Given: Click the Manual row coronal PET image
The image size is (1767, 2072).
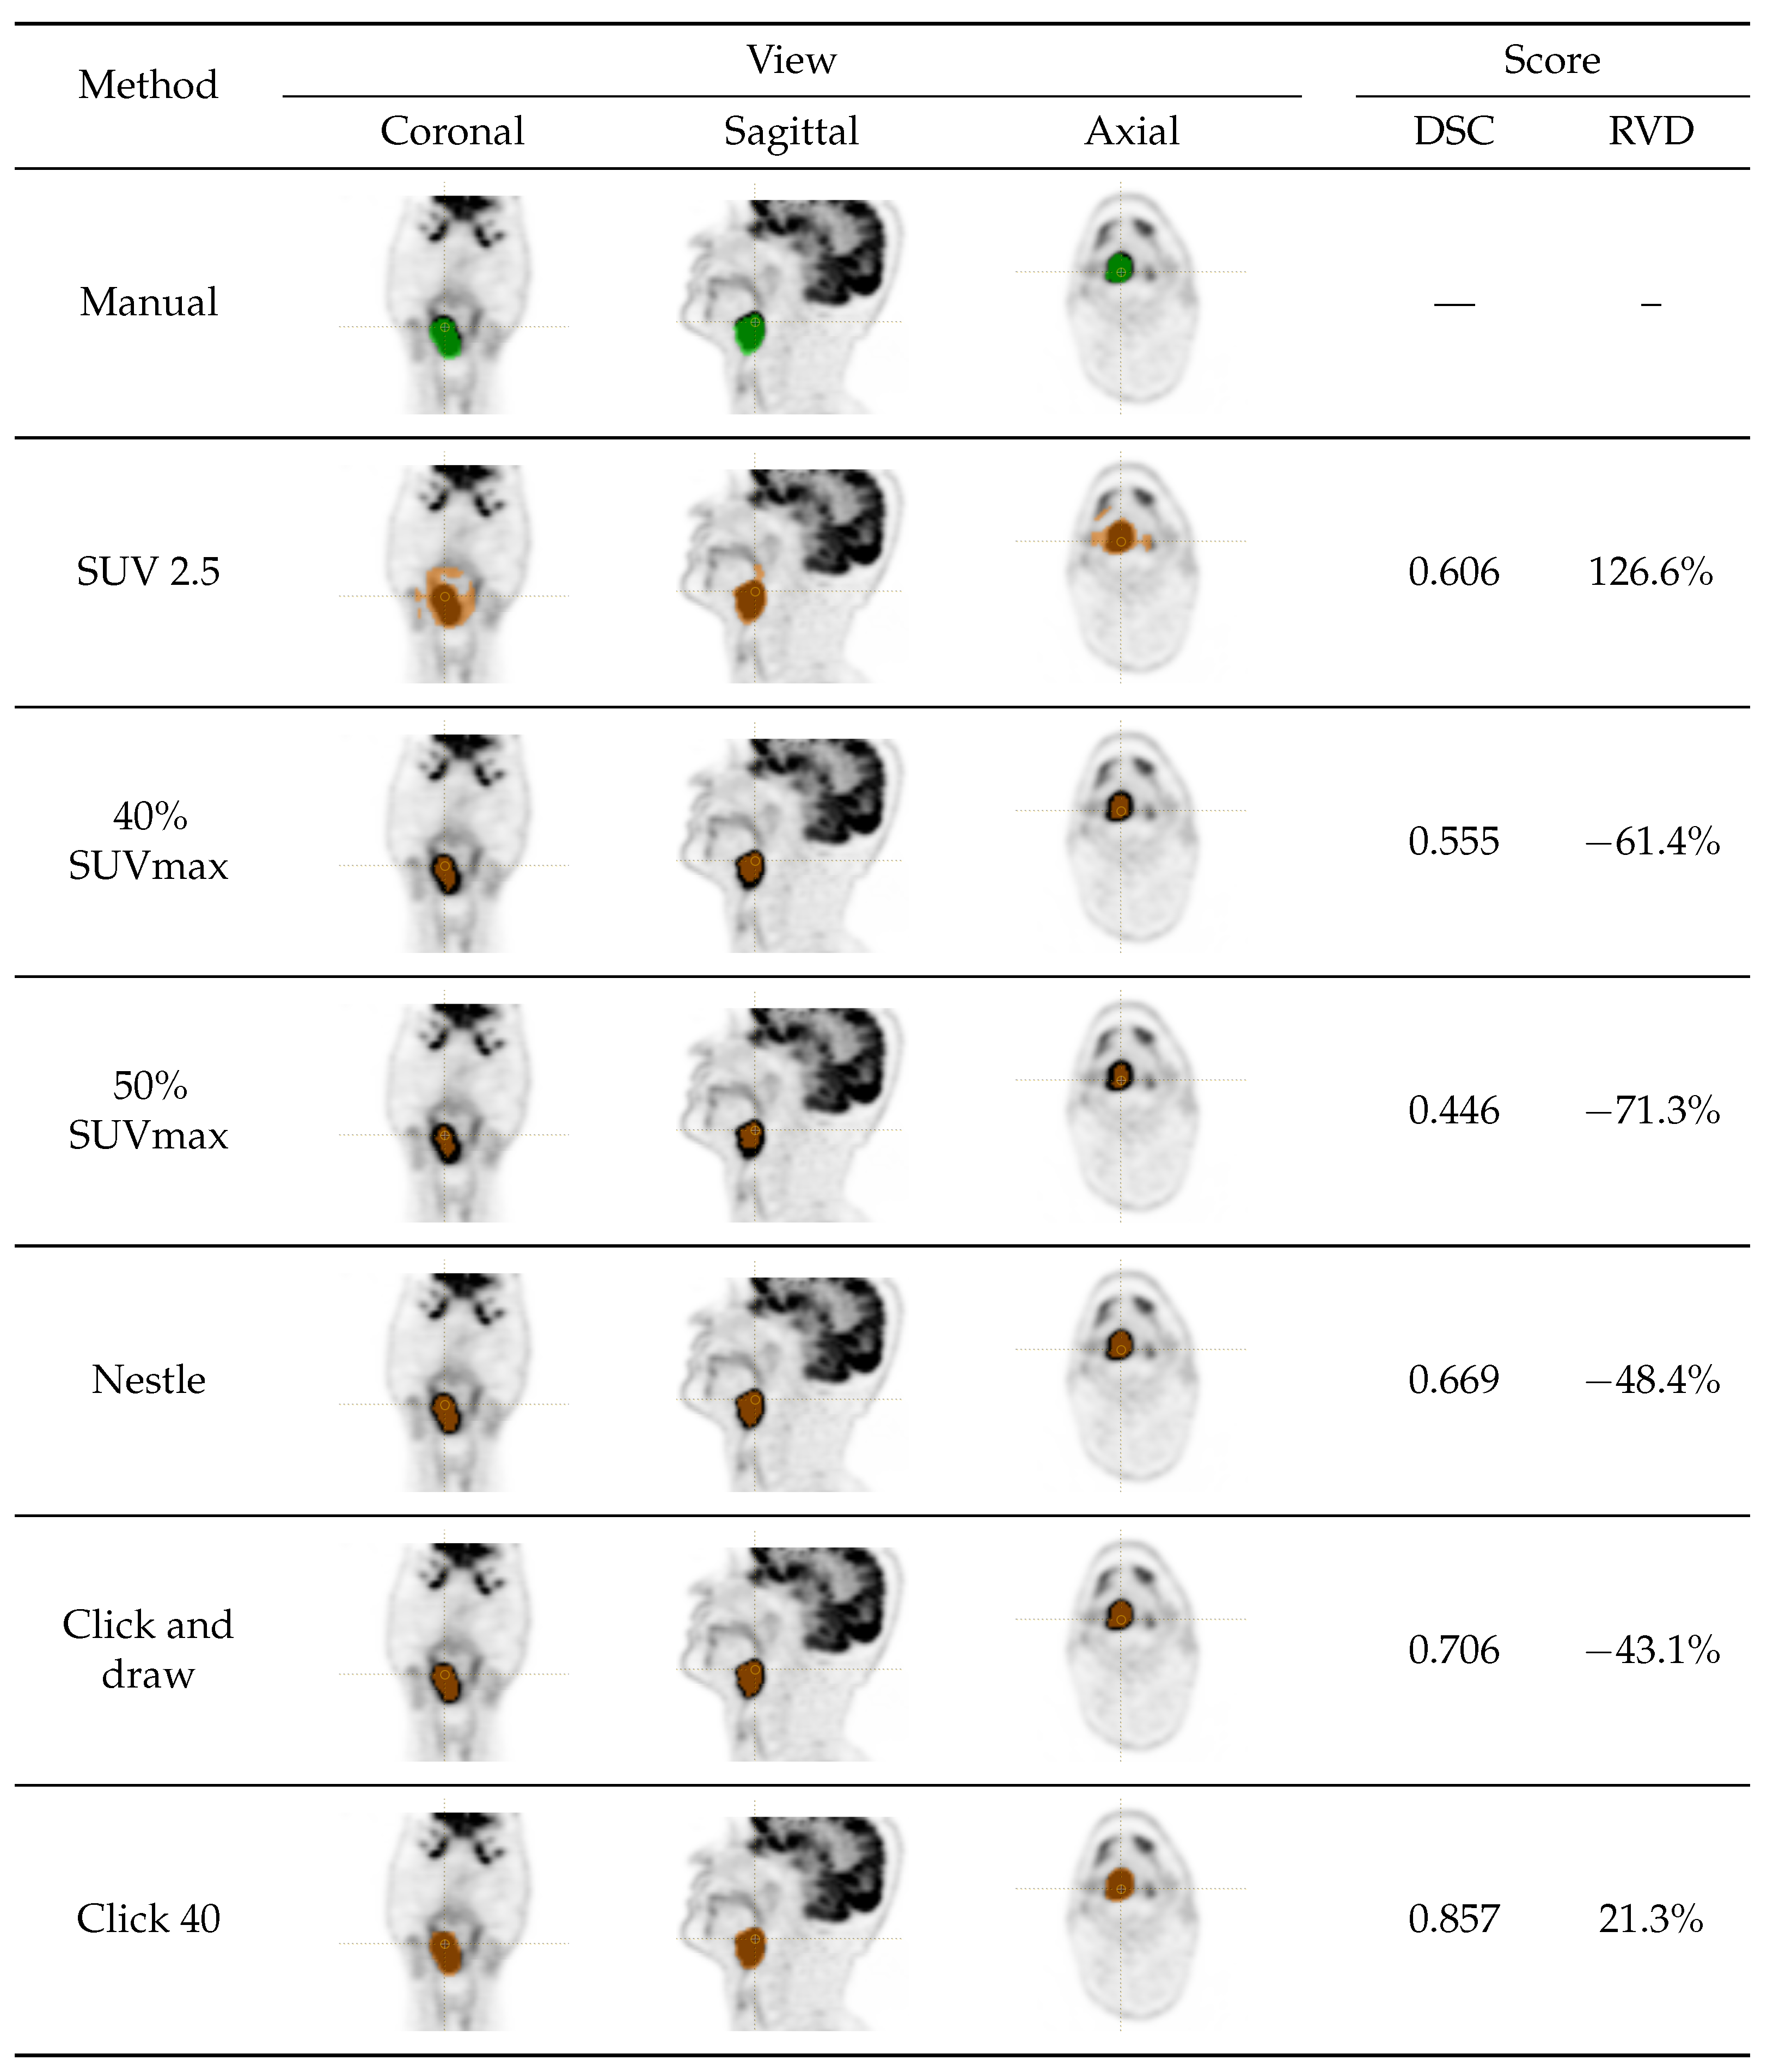Looking at the screenshot, I should tap(453, 304).
